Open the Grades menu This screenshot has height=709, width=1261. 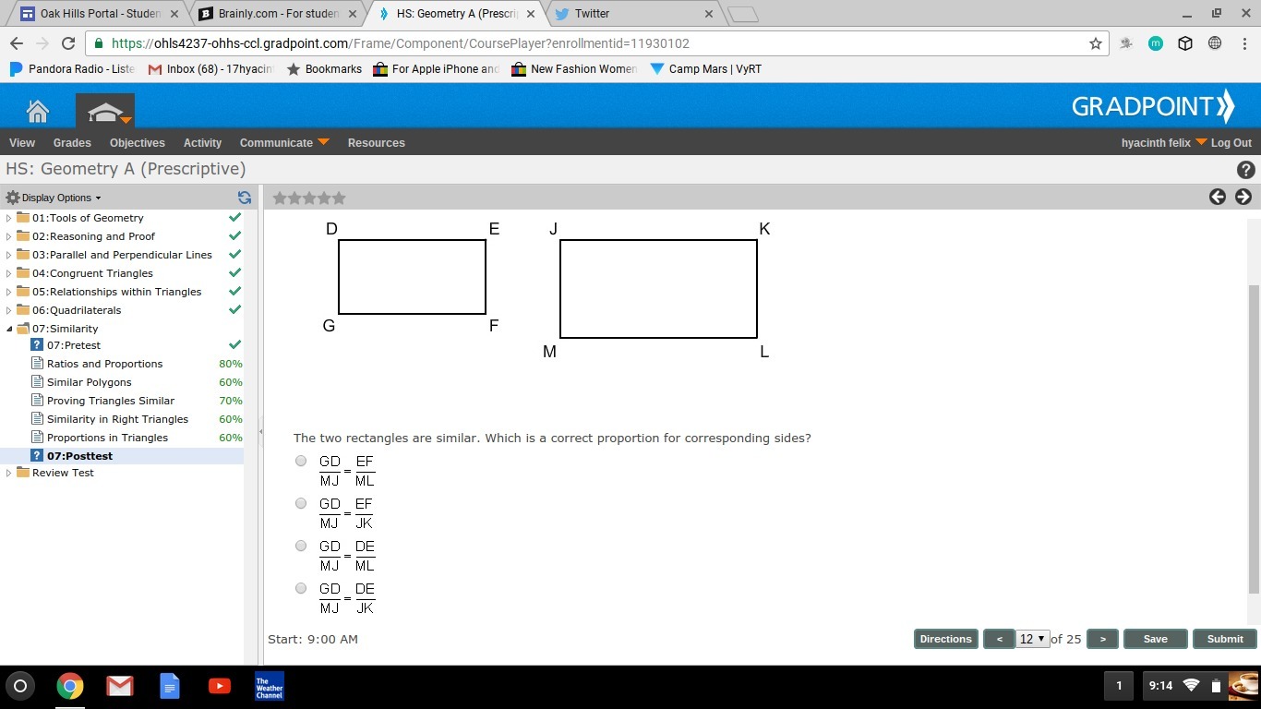pos(72,143)
